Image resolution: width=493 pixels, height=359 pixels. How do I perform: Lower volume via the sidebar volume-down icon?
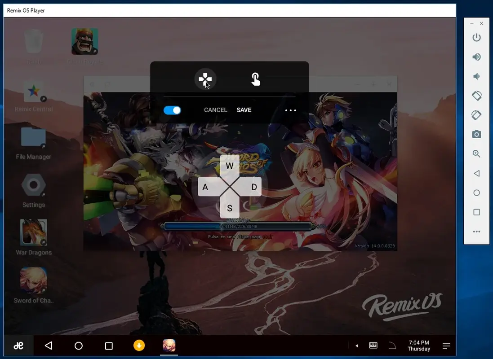point(476,76)
